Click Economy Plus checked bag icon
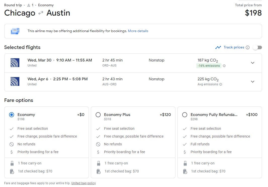 (99, 171)
